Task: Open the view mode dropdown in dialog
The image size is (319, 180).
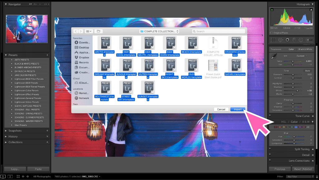Action: 89,31
